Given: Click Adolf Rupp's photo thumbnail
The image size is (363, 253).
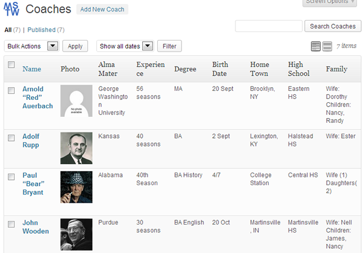Looking at the screenshot, I should pyautogui.click(x=76, y=148).
